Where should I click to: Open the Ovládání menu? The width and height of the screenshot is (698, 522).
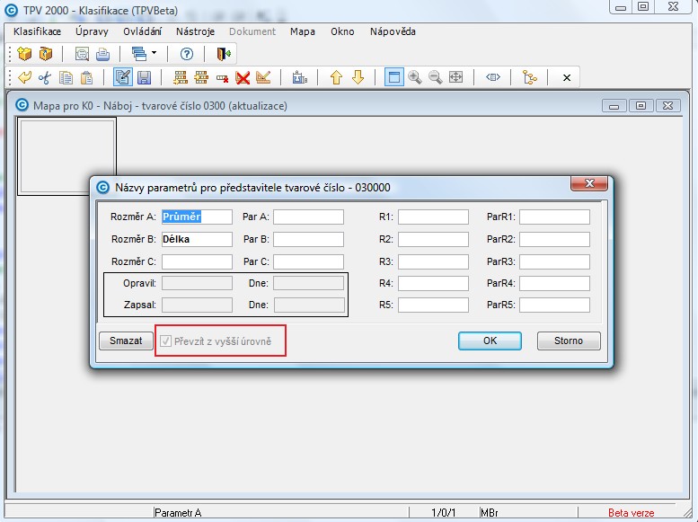143,31
